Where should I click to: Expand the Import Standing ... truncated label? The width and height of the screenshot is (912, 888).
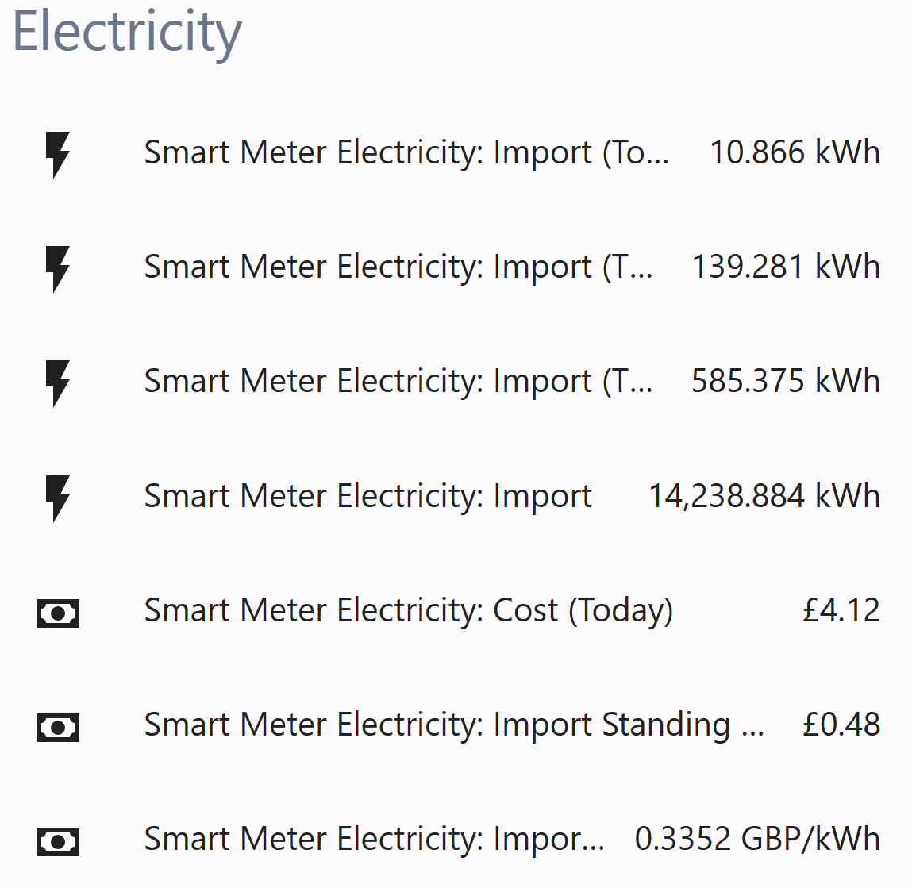456,726
